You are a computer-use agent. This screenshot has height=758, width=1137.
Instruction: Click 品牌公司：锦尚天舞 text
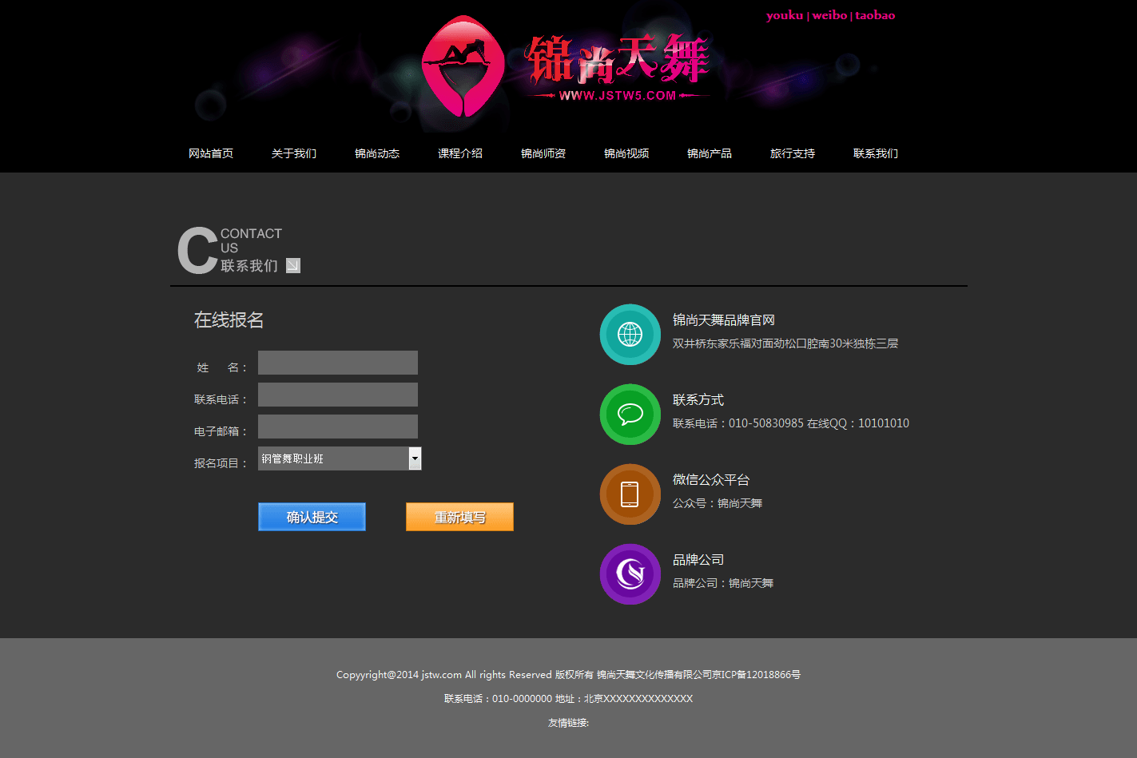tap(723, 583)
